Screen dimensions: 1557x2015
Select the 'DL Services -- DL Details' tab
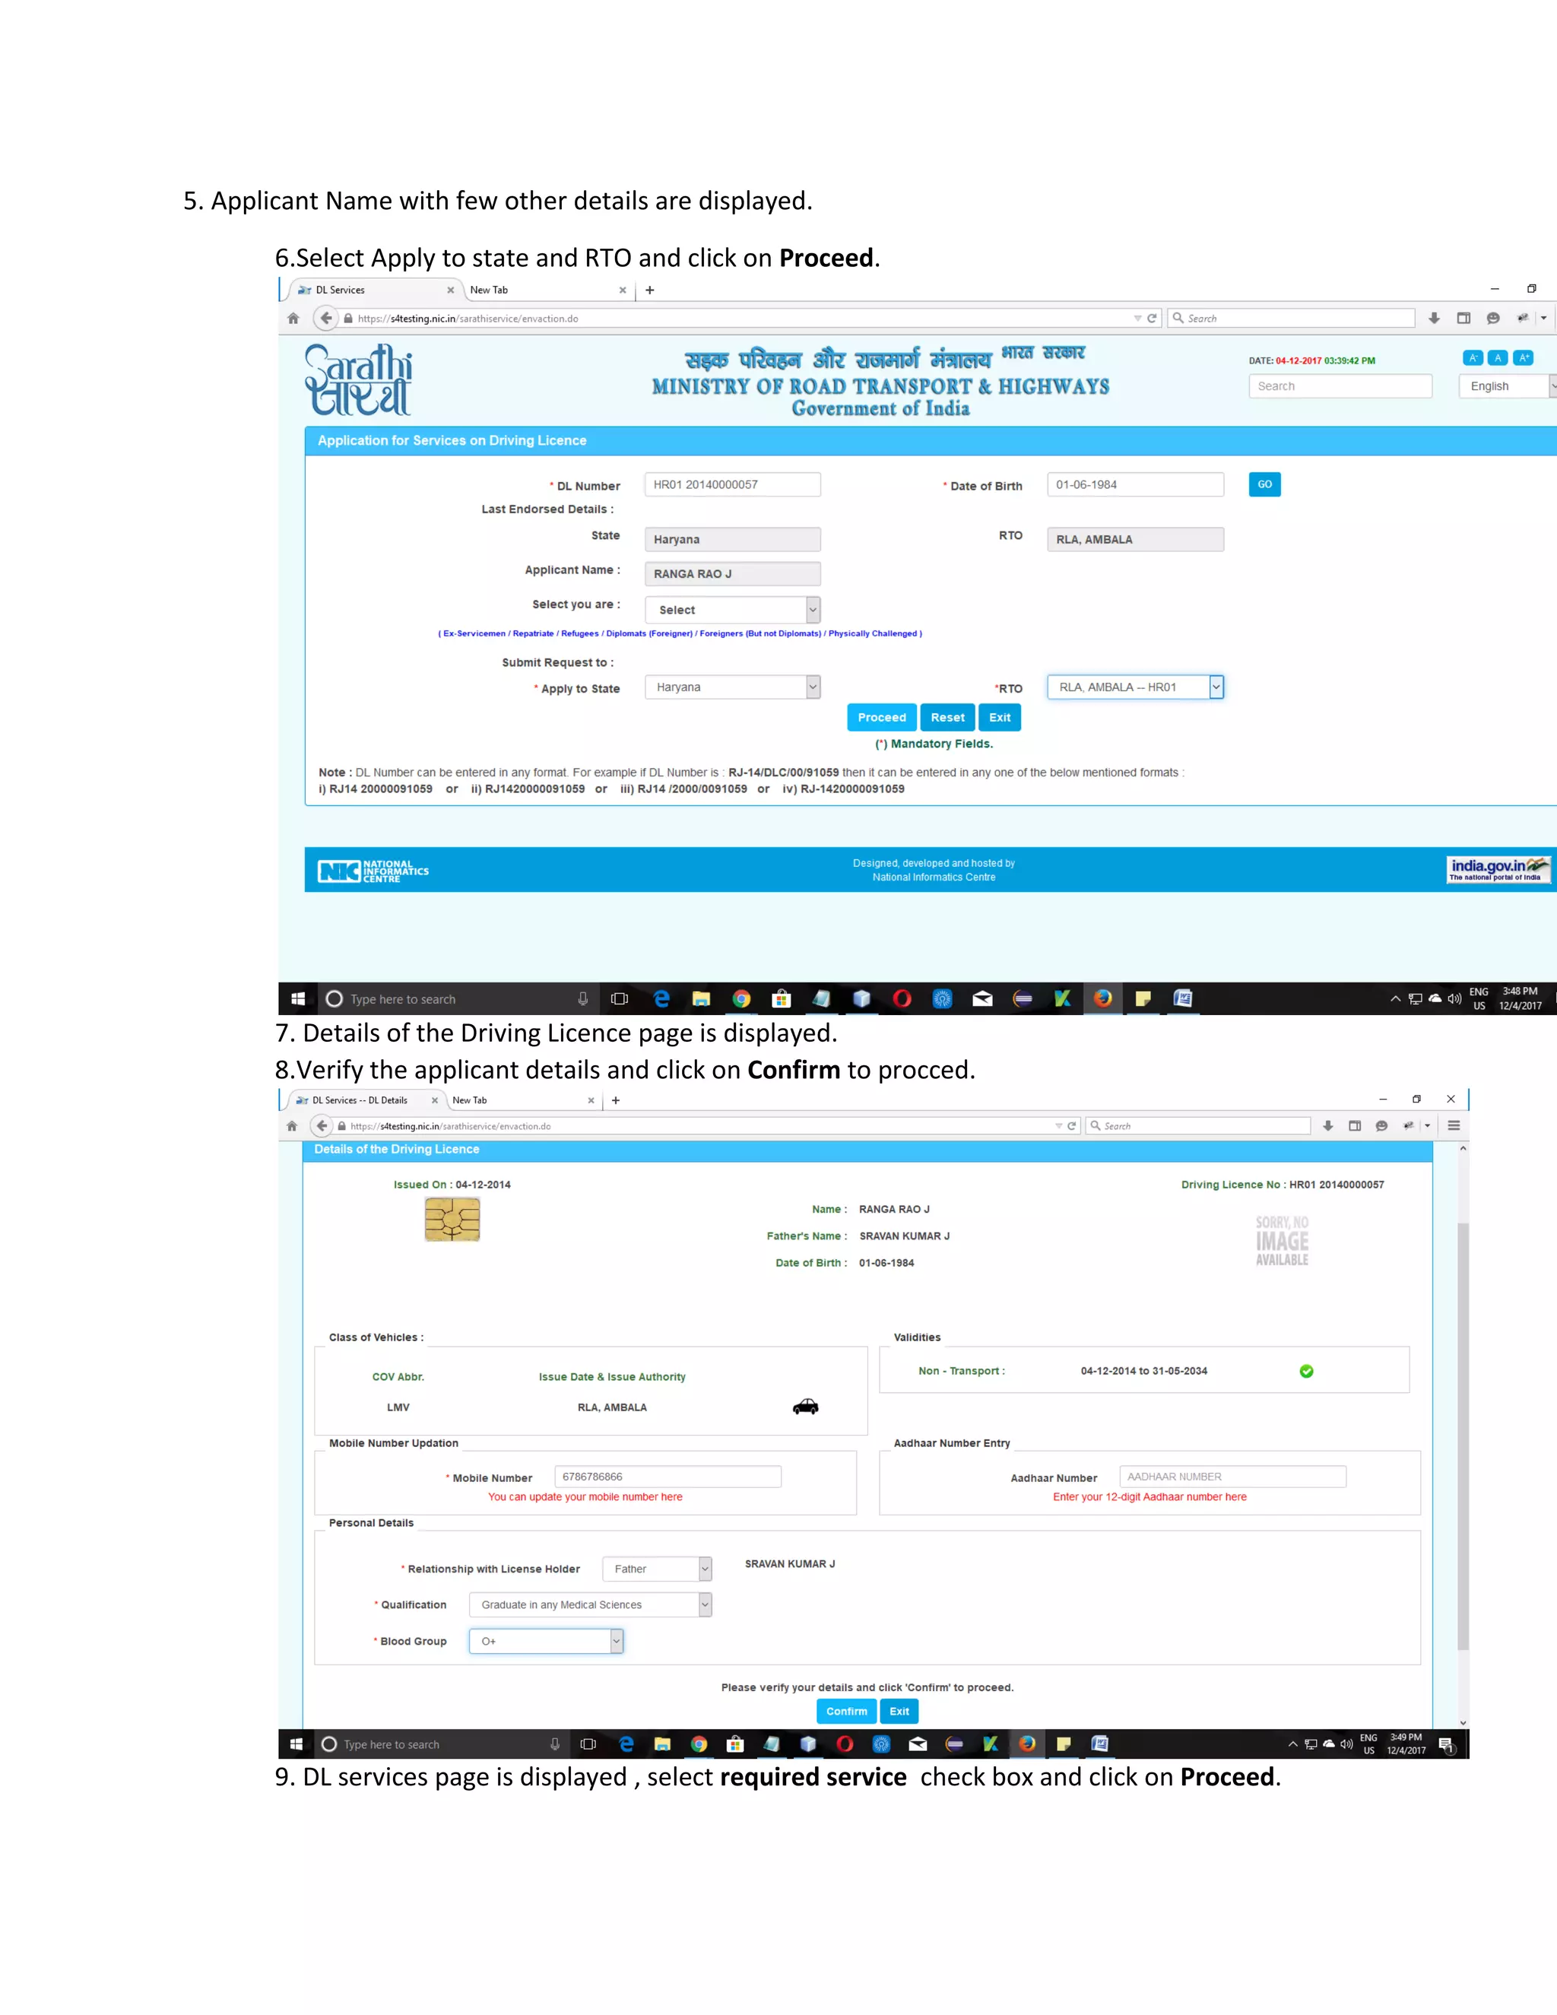[360, 1100]
